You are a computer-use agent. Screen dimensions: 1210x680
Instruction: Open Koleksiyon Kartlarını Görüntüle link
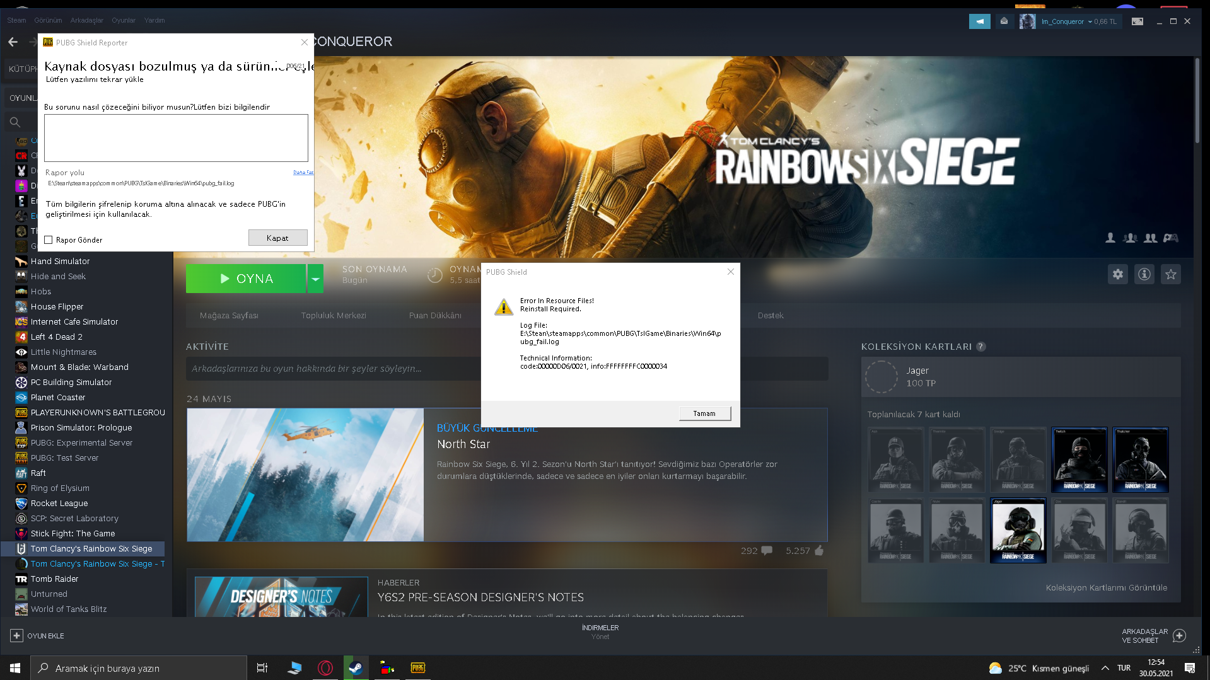pos(1107,588)
